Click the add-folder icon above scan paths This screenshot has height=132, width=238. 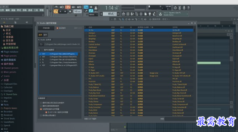pyautogui.click(x=39, y=50)
